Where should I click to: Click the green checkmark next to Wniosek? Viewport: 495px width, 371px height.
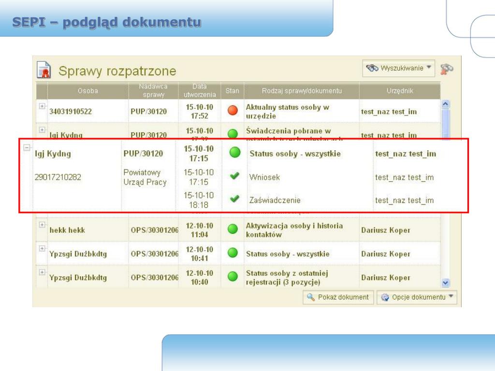(x=234, y=176)
